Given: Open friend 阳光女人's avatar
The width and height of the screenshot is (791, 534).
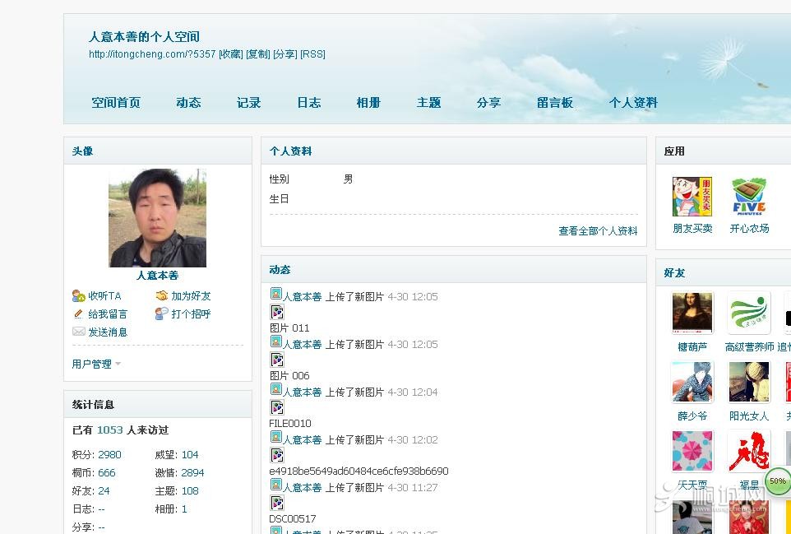Looking at the screenshot, I should coord(748,383).
